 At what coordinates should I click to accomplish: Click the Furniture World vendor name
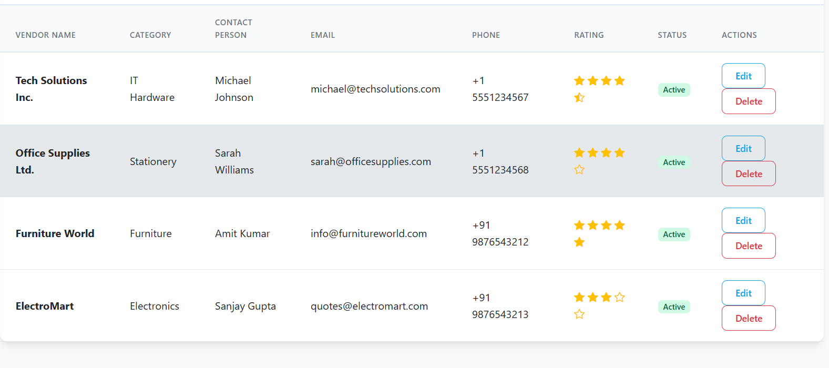55,234
